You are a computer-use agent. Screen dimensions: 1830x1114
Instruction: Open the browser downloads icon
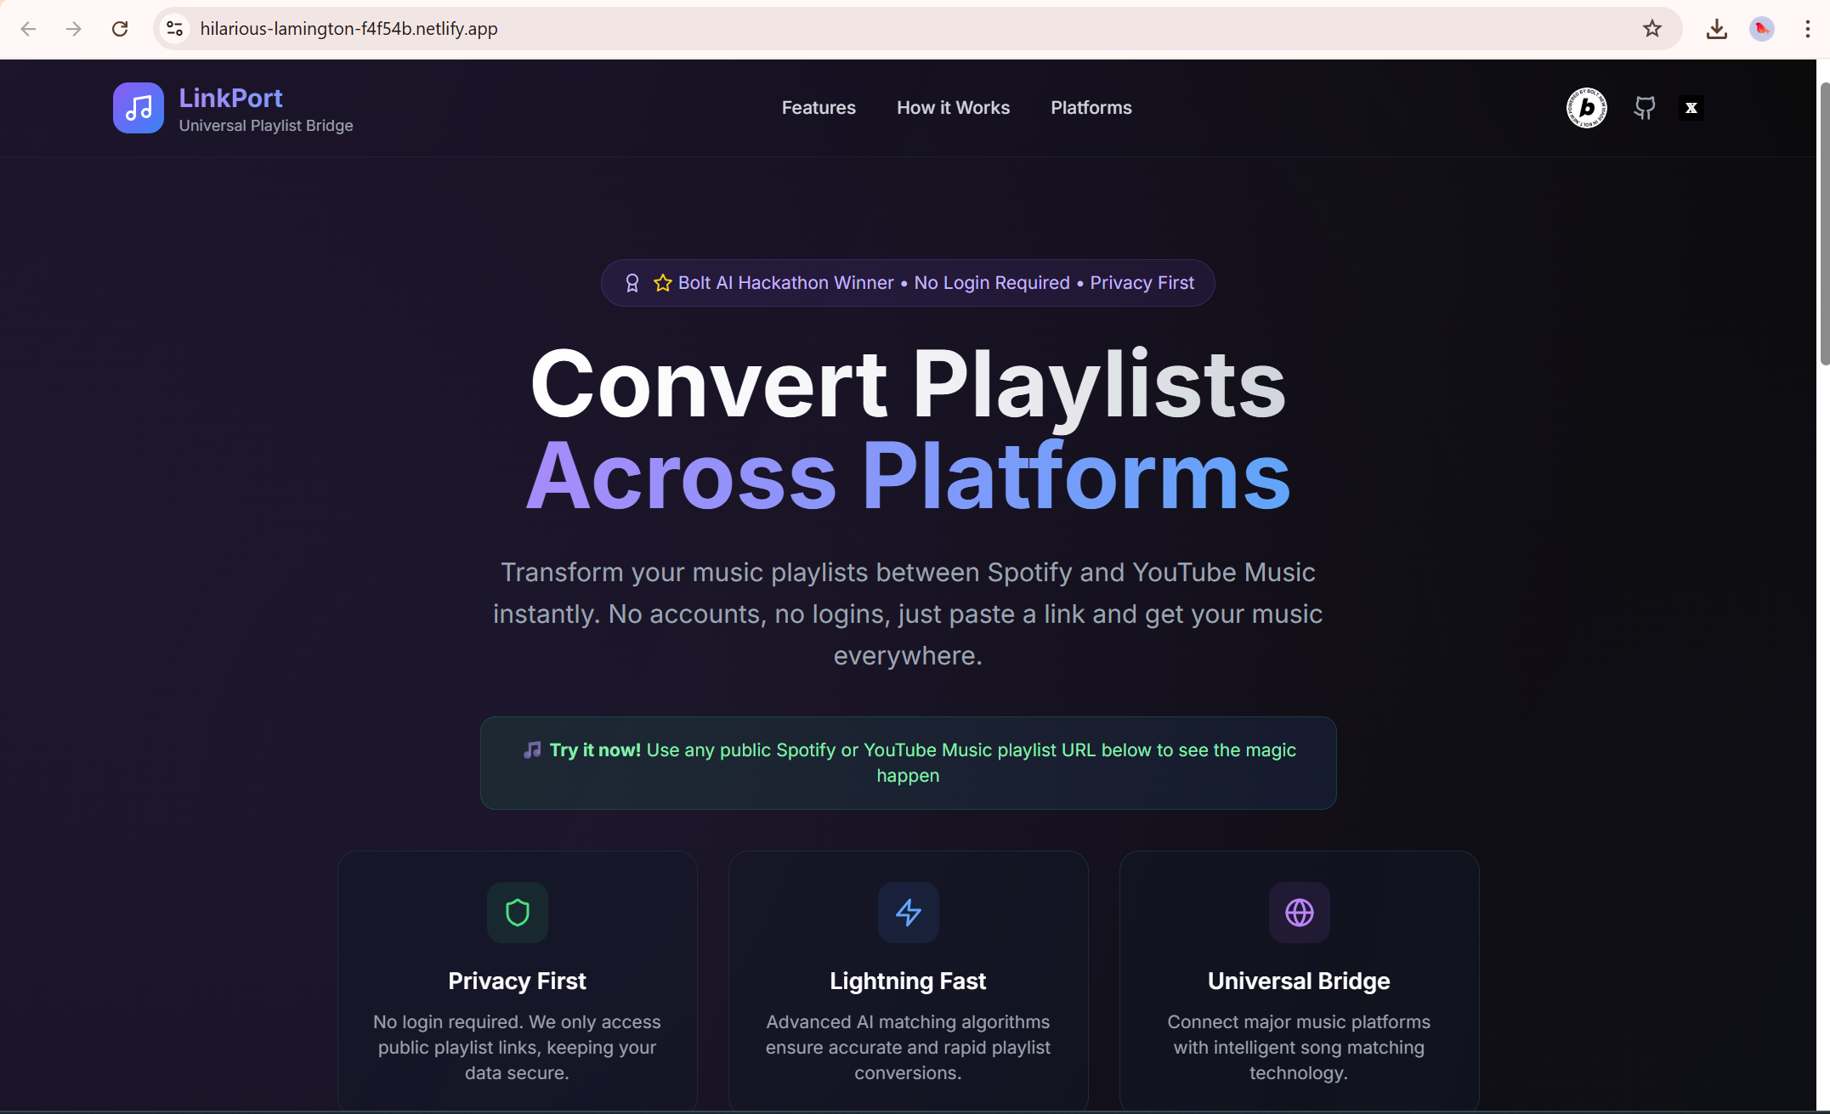pyautogui.click(x=1716, y=29)
